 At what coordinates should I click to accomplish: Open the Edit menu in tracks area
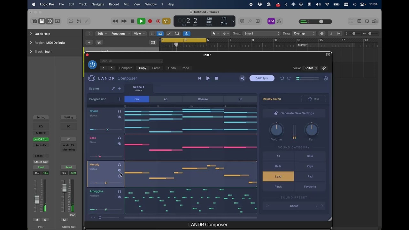(x=102, y=34)
